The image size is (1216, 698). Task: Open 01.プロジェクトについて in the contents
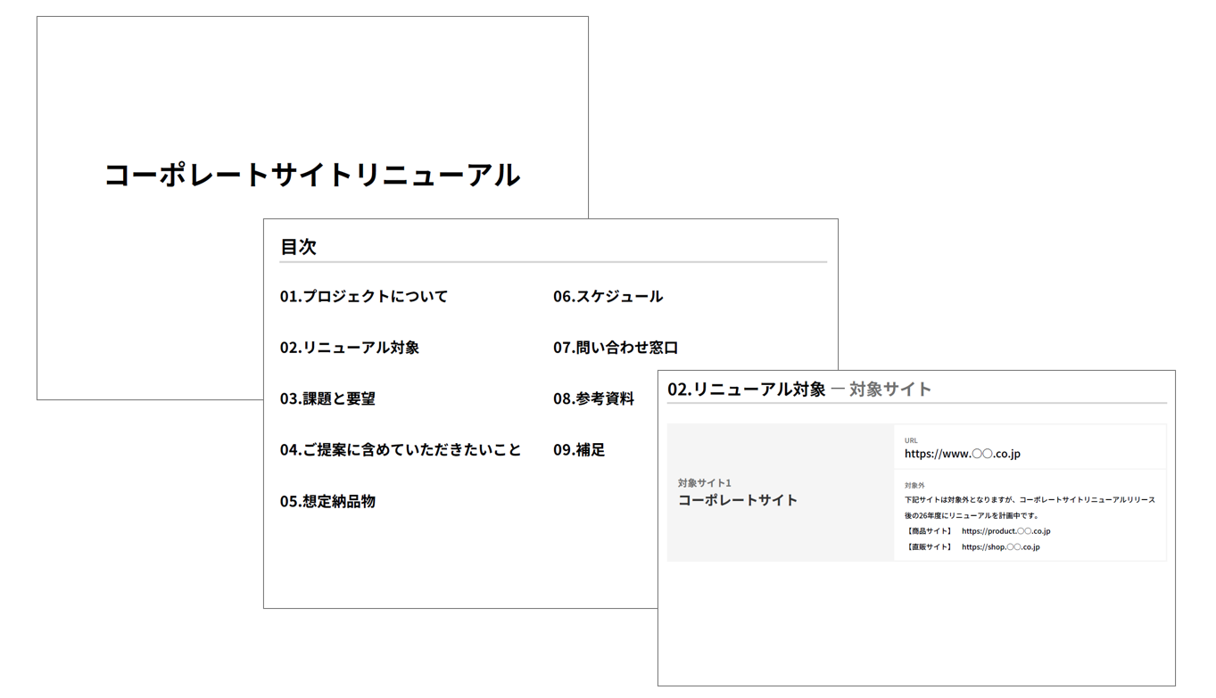[364, 296]
